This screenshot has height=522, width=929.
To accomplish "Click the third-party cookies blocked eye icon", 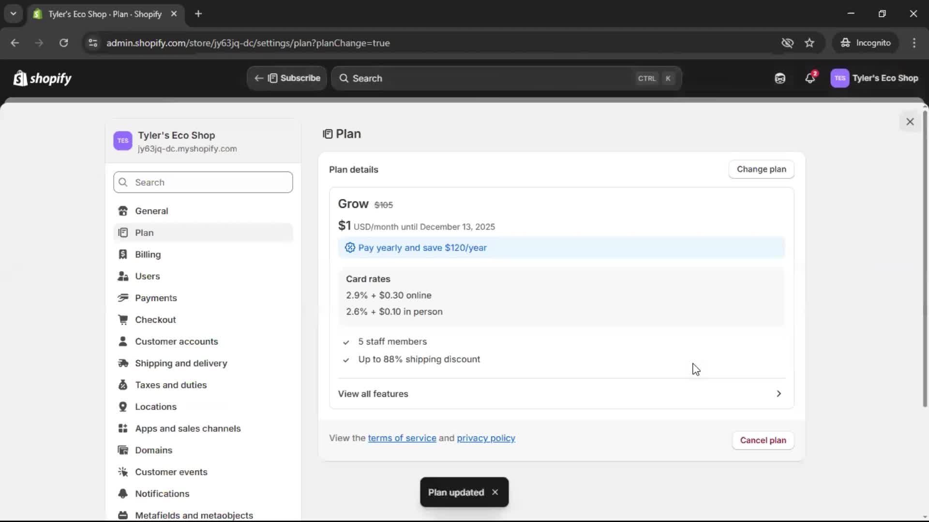I will [787, 43].
